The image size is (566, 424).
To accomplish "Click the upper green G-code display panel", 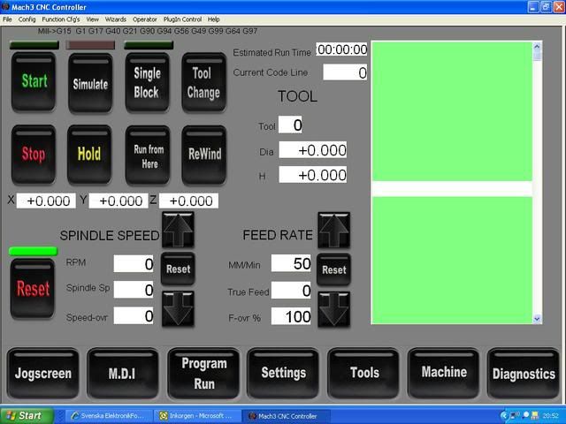I will (452, 111).
